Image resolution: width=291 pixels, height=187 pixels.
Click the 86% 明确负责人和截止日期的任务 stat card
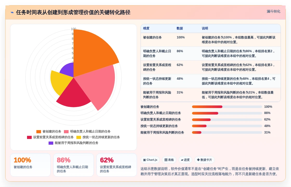point(74,165)
